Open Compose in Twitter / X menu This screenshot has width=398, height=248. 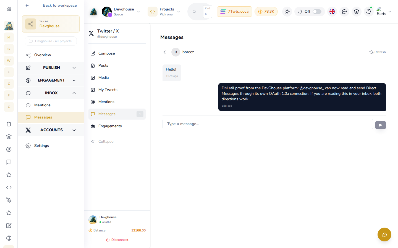(x=117, y=53)
